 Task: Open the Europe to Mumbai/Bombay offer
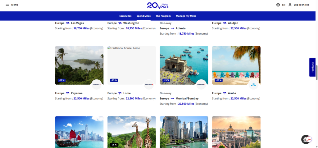point(179,99)
